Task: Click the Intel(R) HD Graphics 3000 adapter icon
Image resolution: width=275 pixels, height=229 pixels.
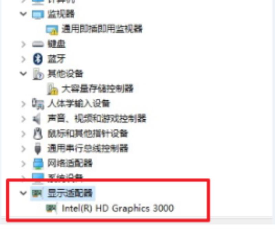Action: (52, 208)
